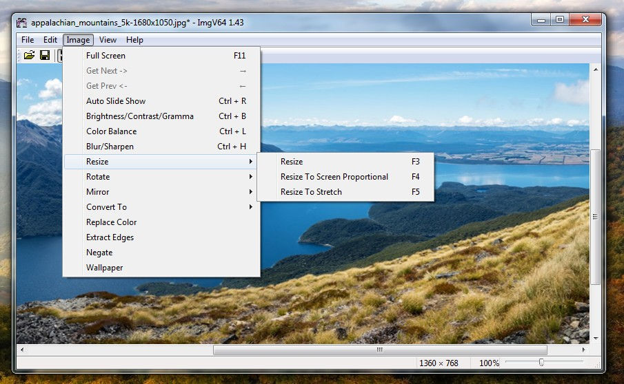Open the File menu
This screenshot has height=384, width=624.
[28, 40]
